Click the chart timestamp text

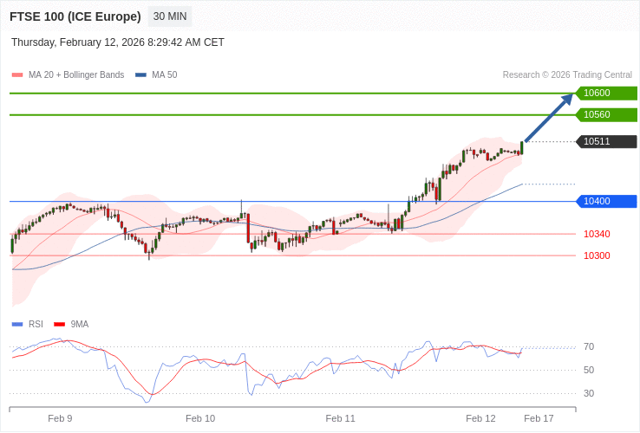118,42
